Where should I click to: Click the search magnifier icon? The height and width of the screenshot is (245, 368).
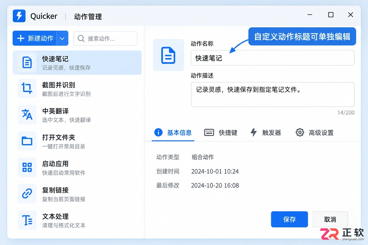coord(81,39)
